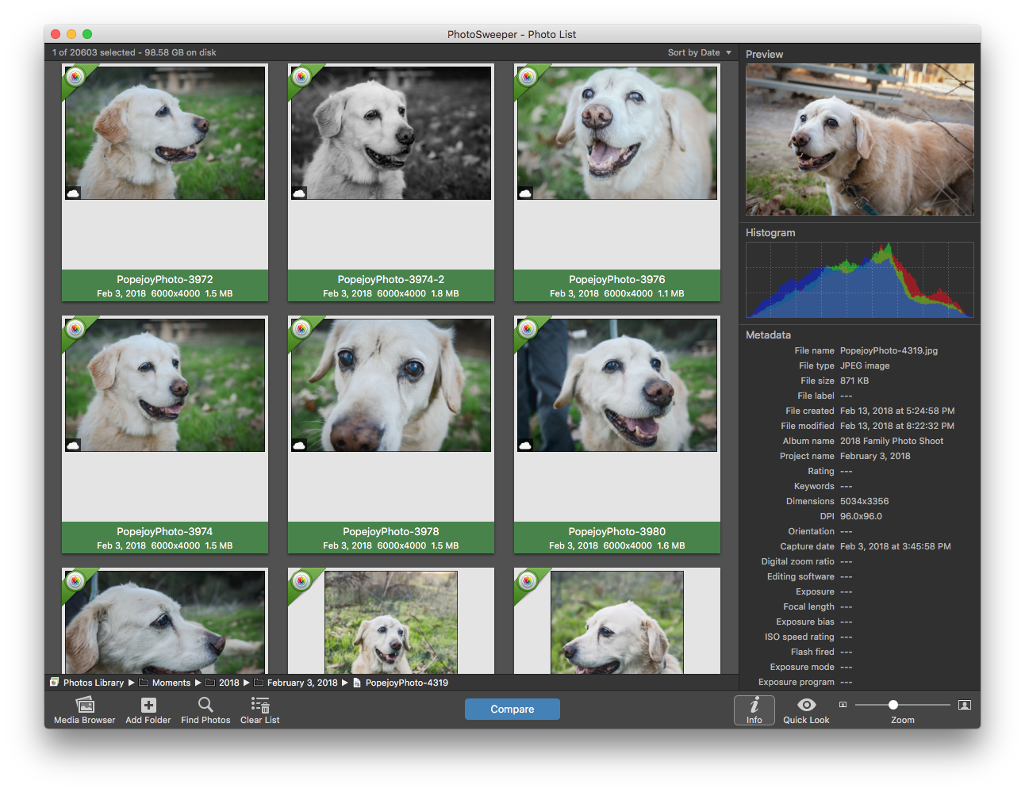
Task: Click the large thumbnail zoom-in icon
Action: tap(965, 705)
